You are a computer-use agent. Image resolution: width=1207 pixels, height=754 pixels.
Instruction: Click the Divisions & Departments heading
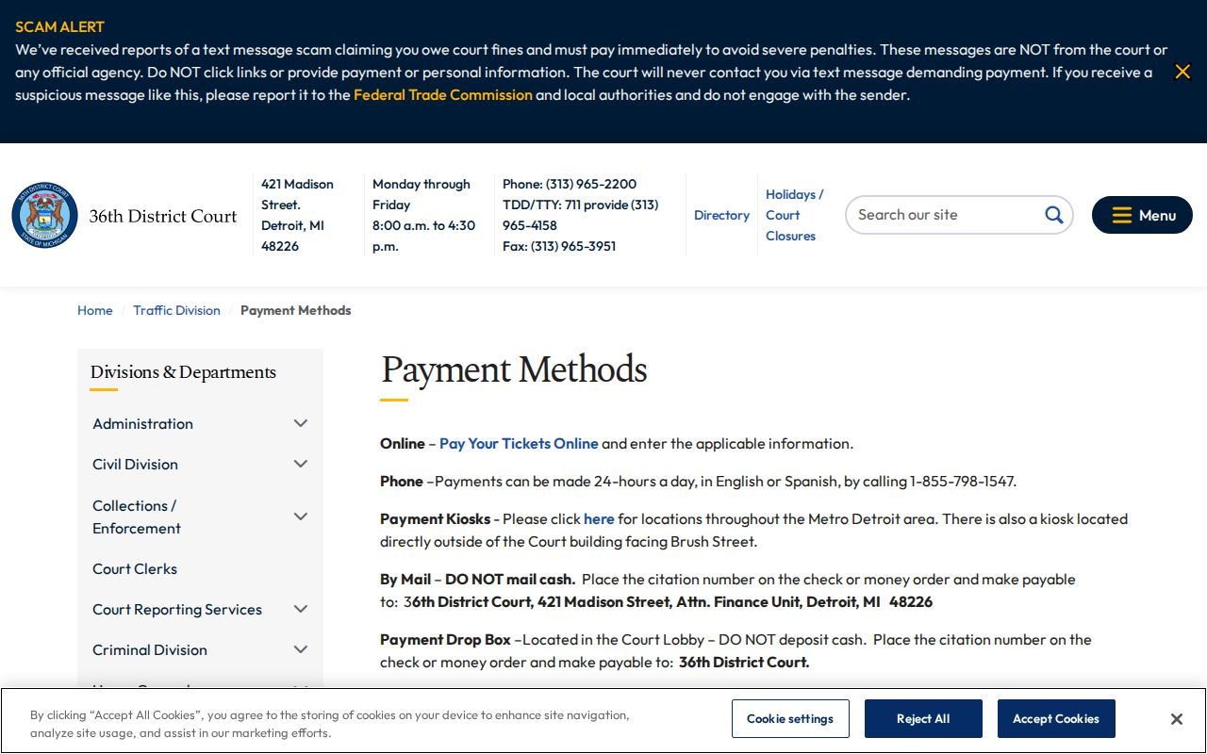183,372
